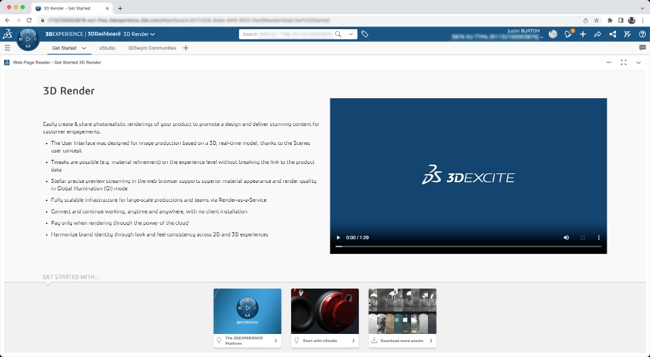Click the video progress bar
The image size is (650, 357).
(469, 247)
